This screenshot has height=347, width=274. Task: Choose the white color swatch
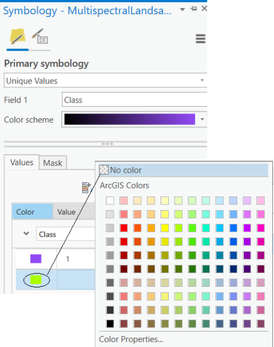(x=110, y=200)
